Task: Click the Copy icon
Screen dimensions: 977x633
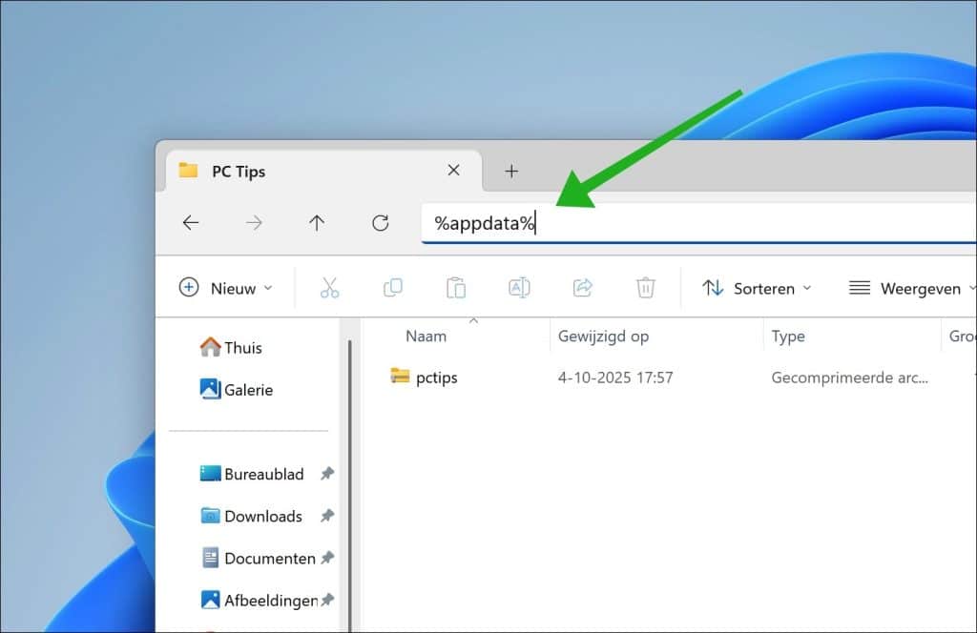Action: point(392,287)
